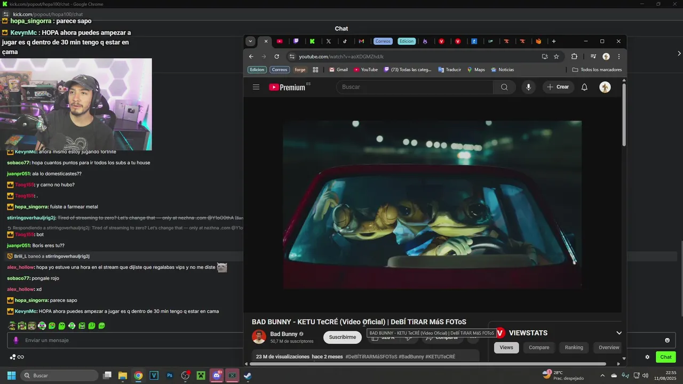Click the Windows Start button

point(11,375)
